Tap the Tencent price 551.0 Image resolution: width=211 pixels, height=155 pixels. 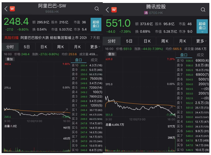point(118,23)
